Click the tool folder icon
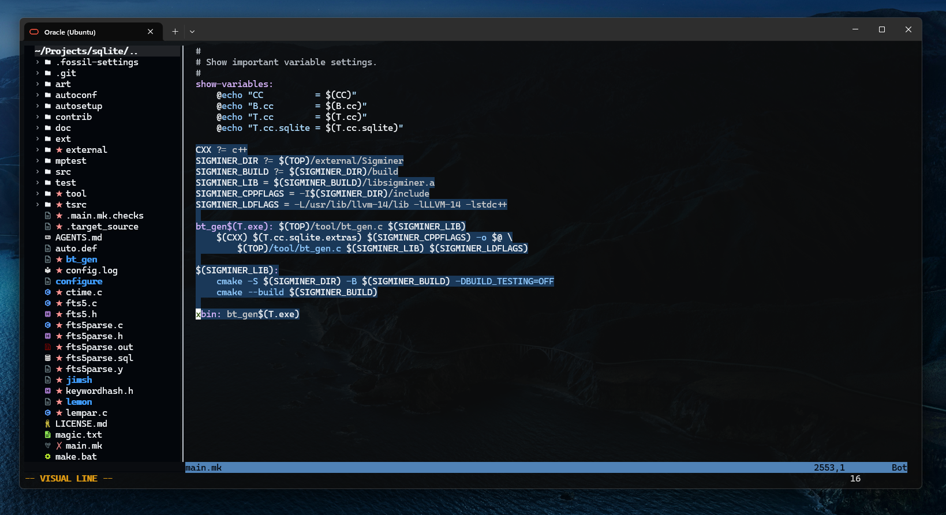This screenshot has height=515, width=946. pyautogui.click(x=48, y=194)
